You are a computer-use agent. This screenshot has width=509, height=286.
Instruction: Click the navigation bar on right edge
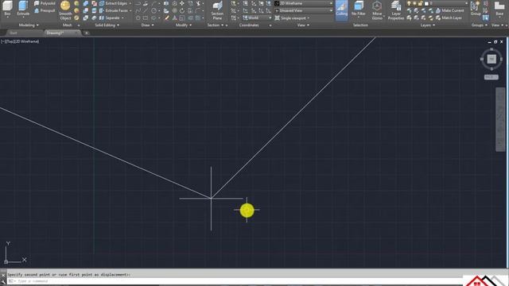click(x=500, y=119)
